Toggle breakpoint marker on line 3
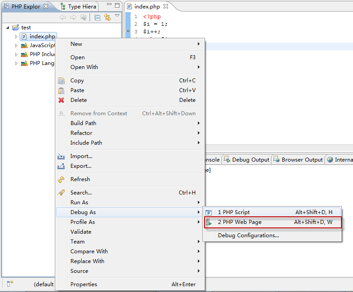 click(128, 32)
